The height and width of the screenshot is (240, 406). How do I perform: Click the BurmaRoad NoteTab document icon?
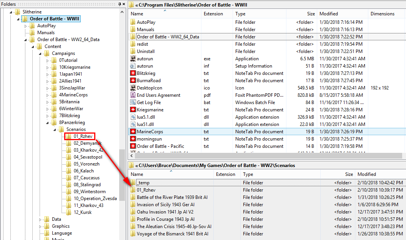[133, 80]
